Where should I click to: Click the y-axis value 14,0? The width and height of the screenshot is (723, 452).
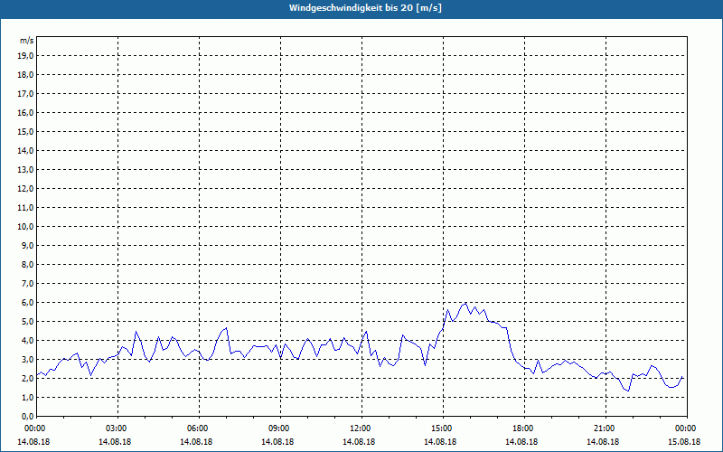25,150
